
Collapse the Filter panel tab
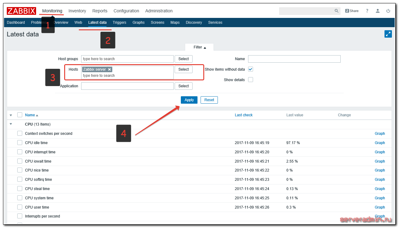pyautogui.click(x=199, y=47)
